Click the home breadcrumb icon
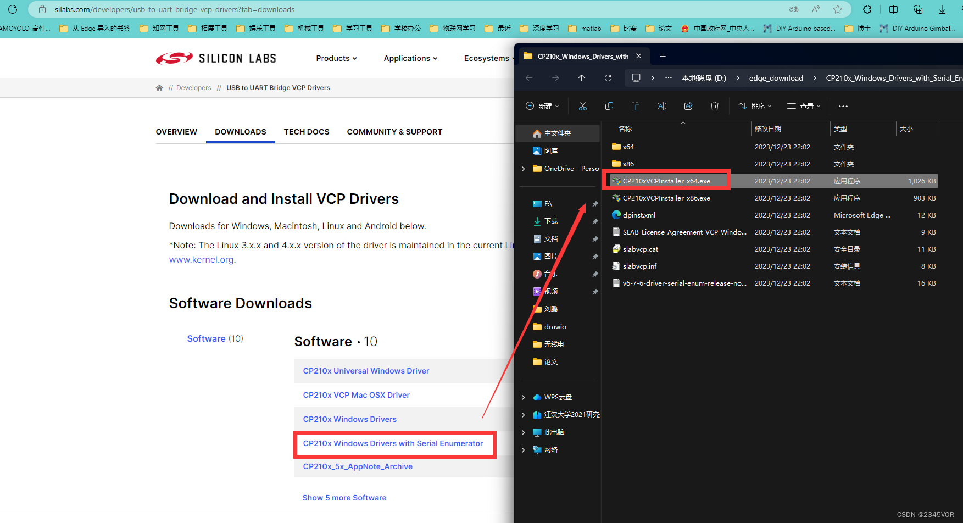 159,88
